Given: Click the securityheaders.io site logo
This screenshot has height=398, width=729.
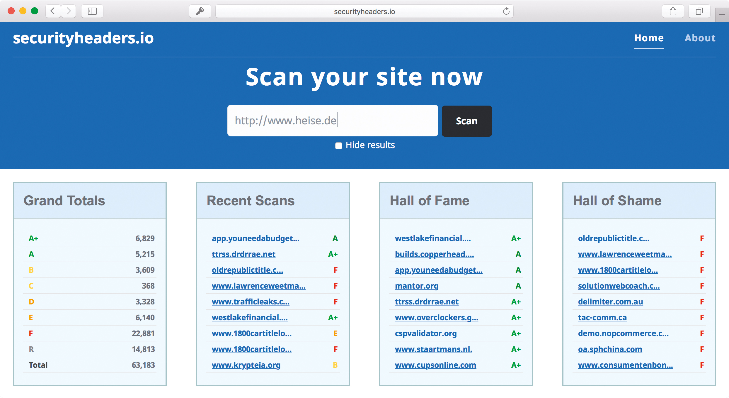Looking at the screenshot, I should pos(83,38).
